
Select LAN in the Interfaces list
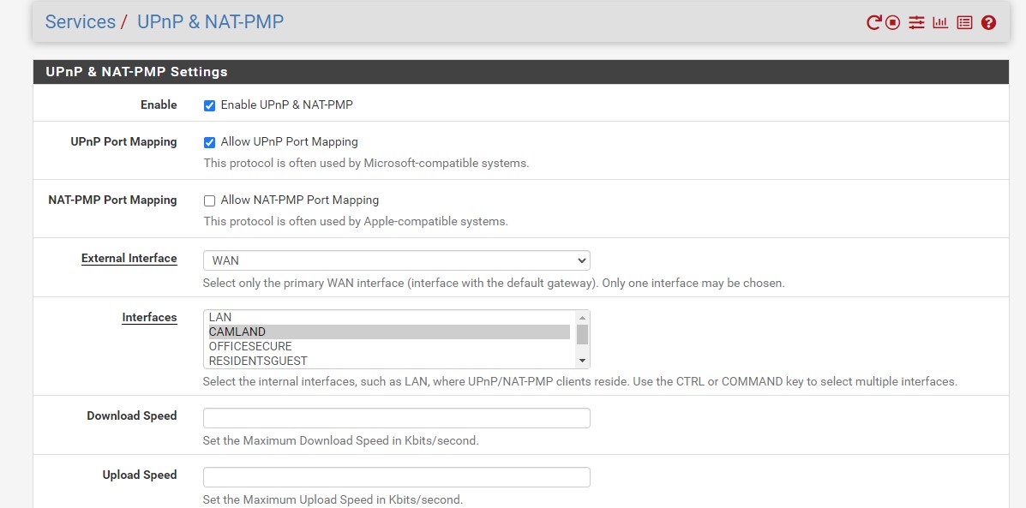coord(389,317)
